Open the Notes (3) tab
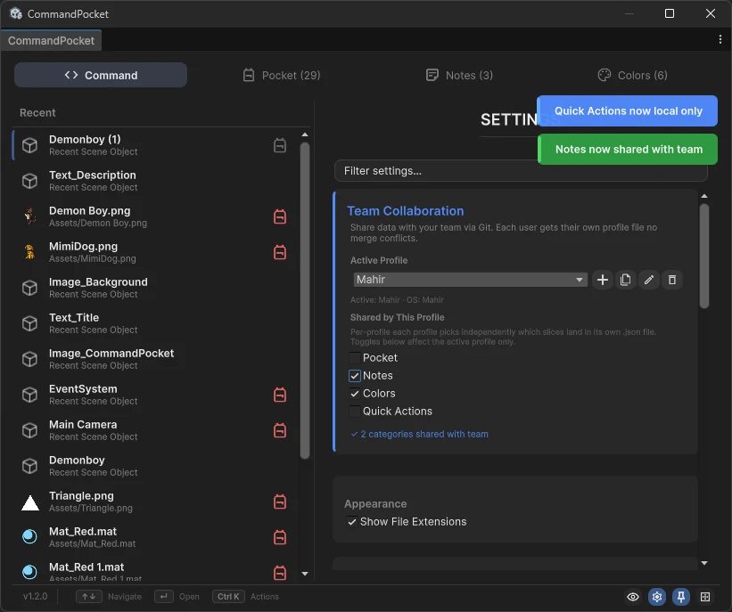This screenshot has width=732, height=612. click(459, 75)
